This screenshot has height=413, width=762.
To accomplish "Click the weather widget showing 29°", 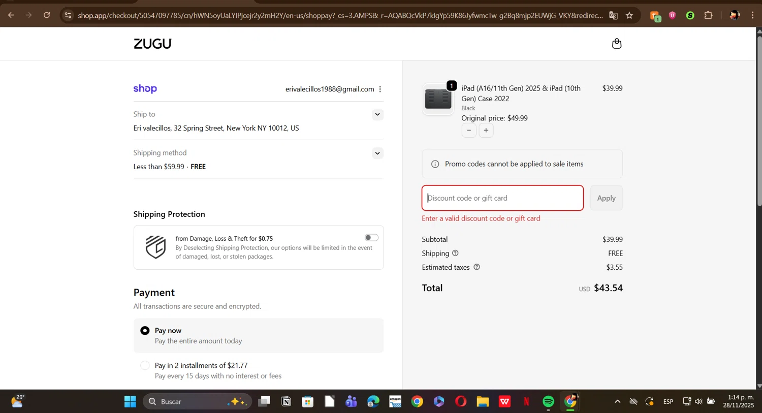I will point(18,401).
